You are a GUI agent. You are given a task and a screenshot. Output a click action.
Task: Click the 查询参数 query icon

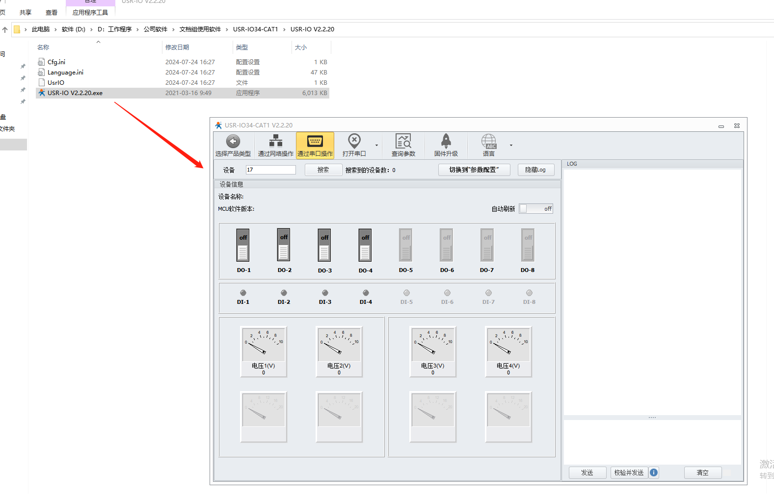[x=403, y=141]
